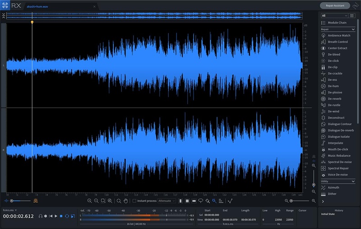
Task: Open the Attenuate mode dropdown
Action: click(167, 201)
